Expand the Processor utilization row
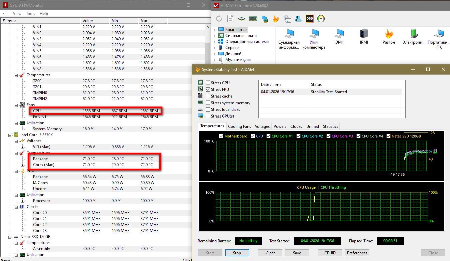Image resolution: width=450 pixels, height=261 pixels. tap(22, 201)
